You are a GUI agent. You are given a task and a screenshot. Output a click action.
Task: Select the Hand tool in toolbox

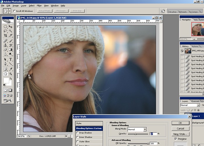coord(5,74)
